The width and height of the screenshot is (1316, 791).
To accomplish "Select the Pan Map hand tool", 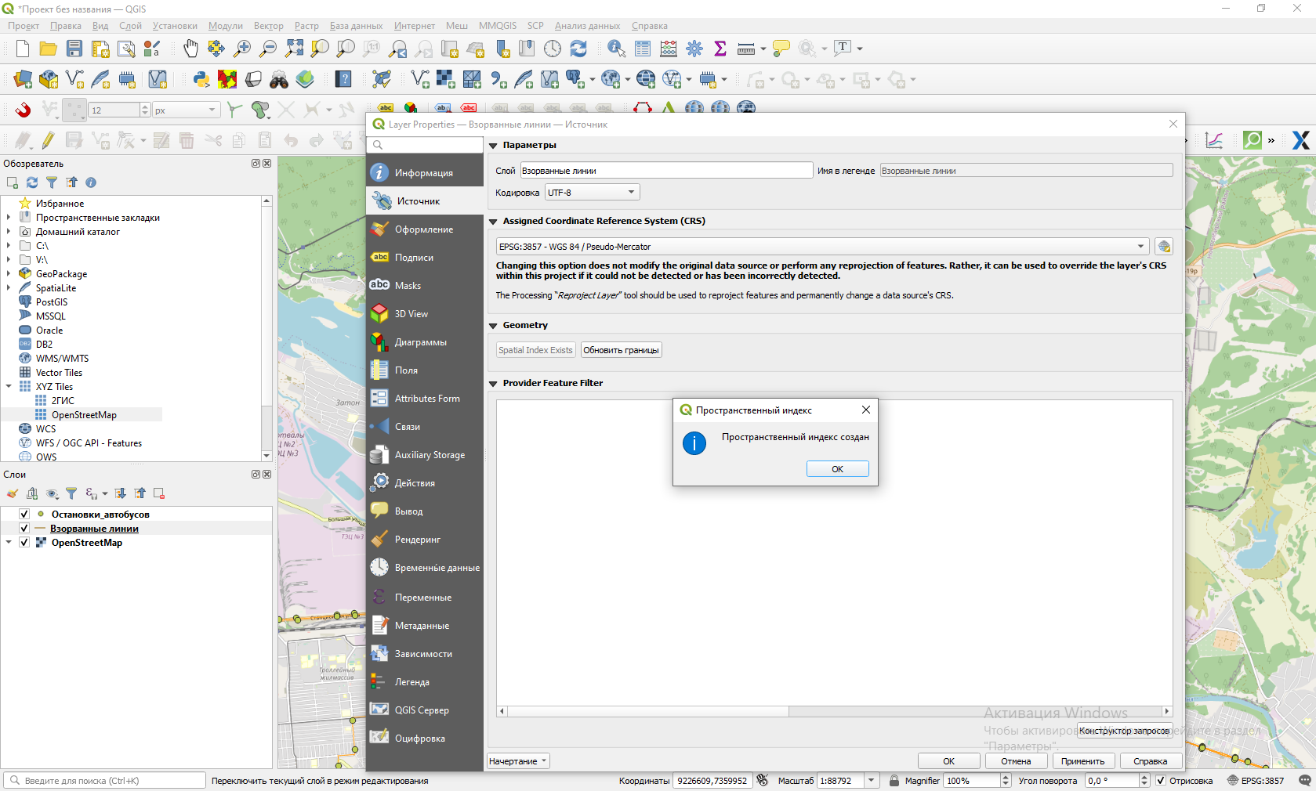I will tap(190, 49).
